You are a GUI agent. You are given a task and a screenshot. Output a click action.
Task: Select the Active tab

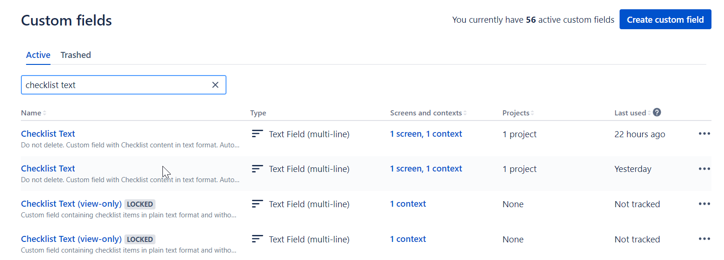(38, 55)
